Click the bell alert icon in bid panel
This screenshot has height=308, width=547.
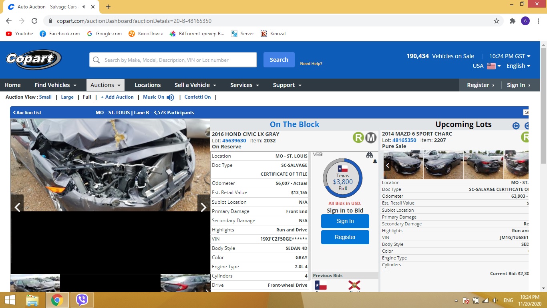[x=375, y=162]
